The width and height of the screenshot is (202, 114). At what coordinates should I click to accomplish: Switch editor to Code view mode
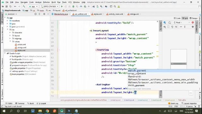point(177,18)
